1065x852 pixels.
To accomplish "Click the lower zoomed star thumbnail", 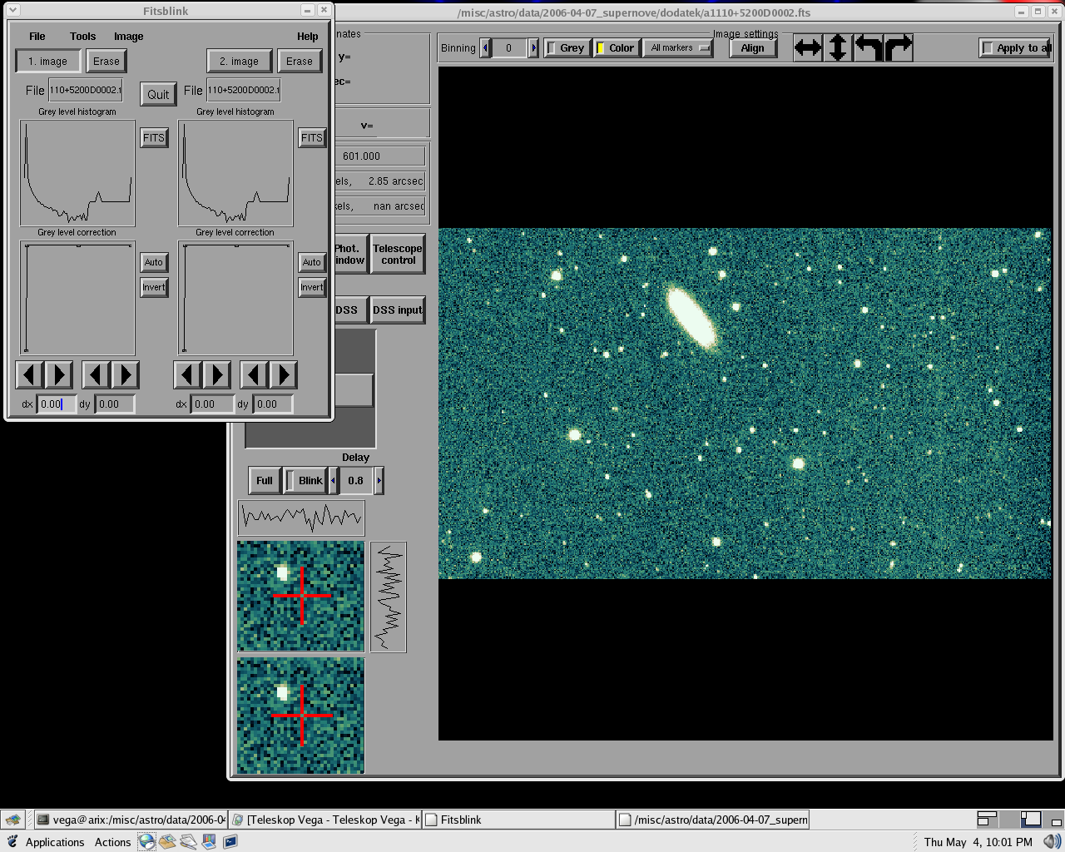I will coord(300,716).
